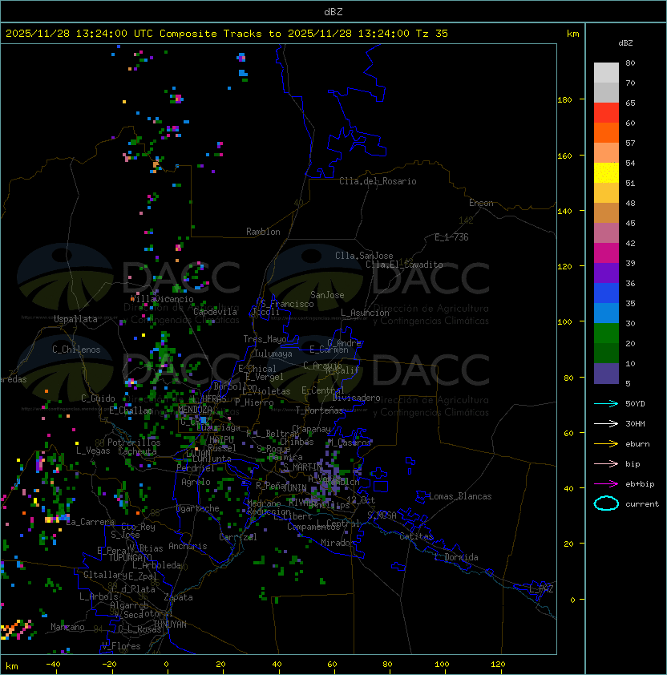Select the magenta swatch in dBZ color scale

click(x=606, y=253)
